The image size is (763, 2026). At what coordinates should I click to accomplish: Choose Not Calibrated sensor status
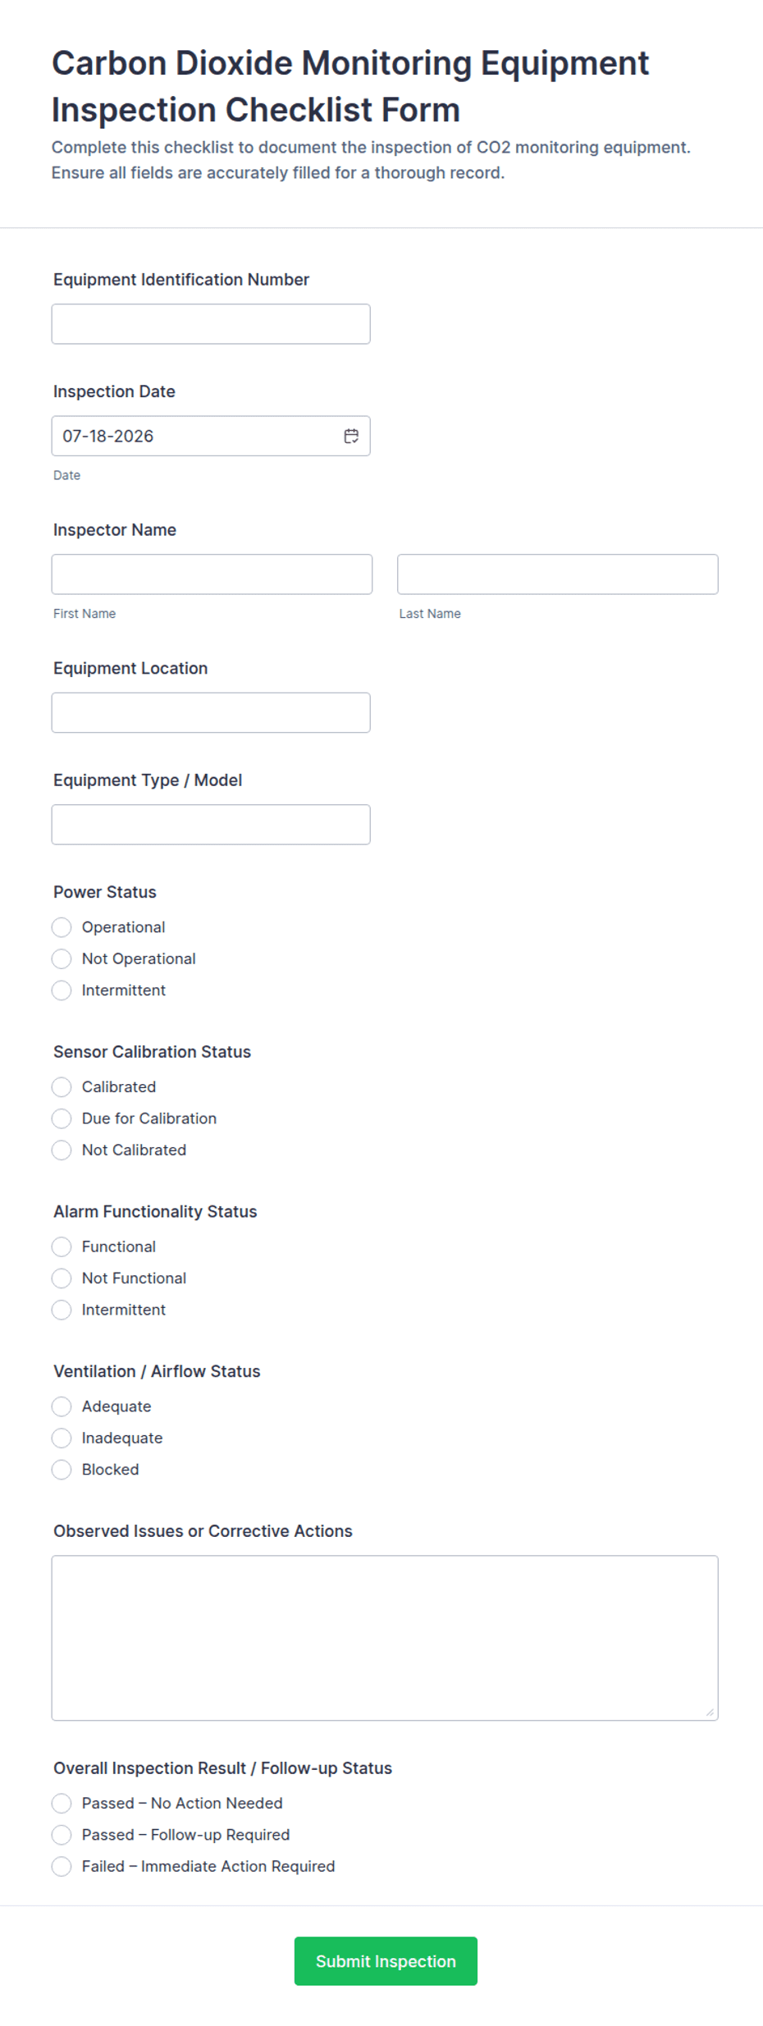62,1150
